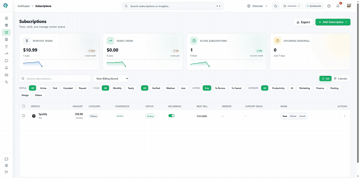Select the lightbulb ideas icon in the sidebar
The image size is (359, 178).
pos(6,46)
